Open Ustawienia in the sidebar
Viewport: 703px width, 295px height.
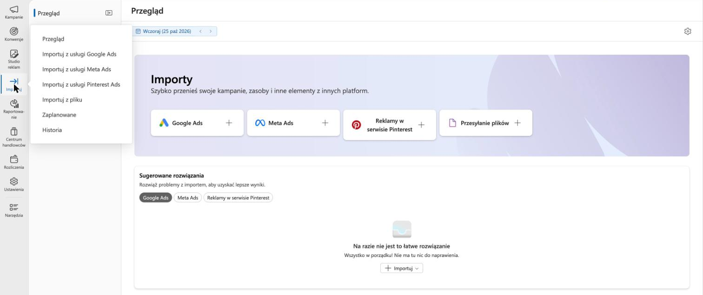14,185
